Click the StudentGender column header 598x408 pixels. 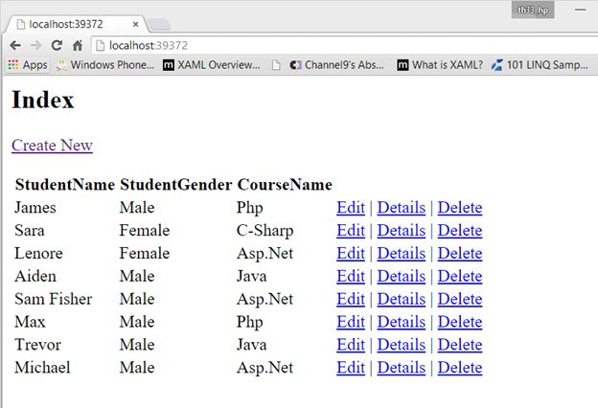pyautogui.click(x=175, y=185)
